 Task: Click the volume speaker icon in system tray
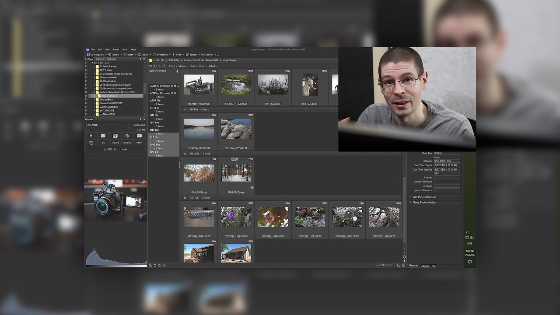472,238
